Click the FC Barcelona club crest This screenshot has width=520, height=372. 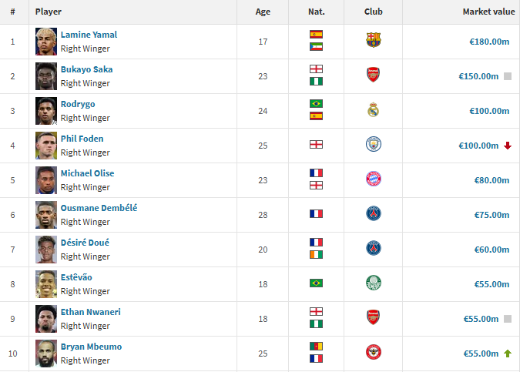(374, 40)
